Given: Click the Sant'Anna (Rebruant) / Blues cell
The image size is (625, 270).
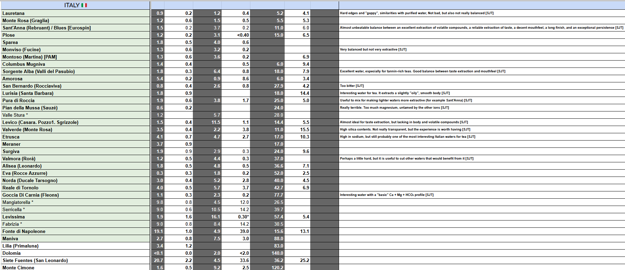Looking at the screenshot, I should tap(75, 28).
